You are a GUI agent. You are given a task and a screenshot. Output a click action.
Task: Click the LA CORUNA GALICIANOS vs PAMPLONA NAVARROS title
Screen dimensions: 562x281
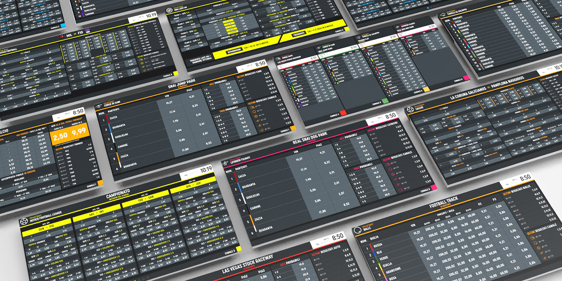point(487,87)
